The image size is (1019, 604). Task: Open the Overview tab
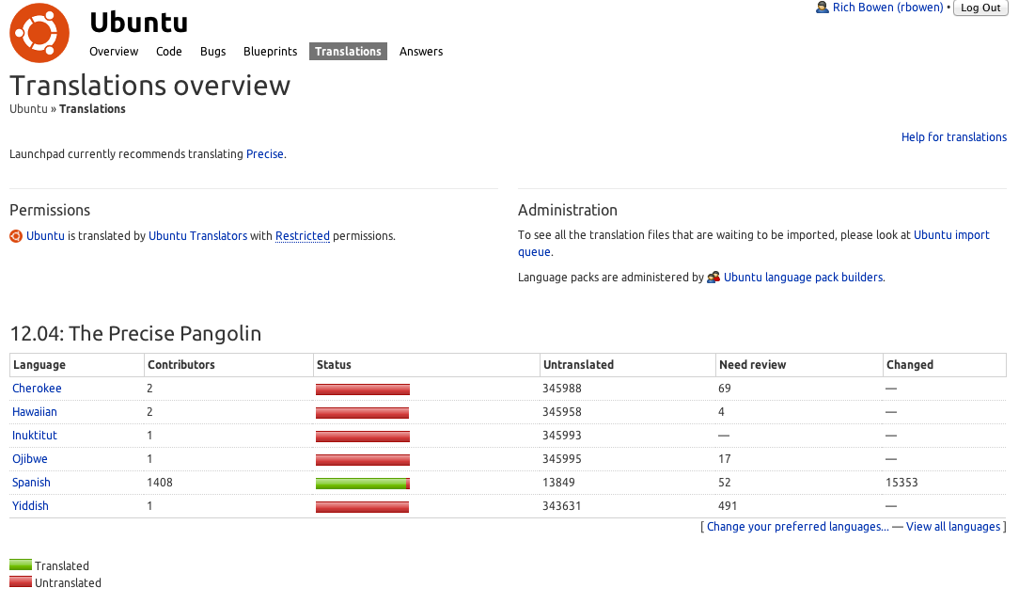pyautogui.click(x=114, y=52)
